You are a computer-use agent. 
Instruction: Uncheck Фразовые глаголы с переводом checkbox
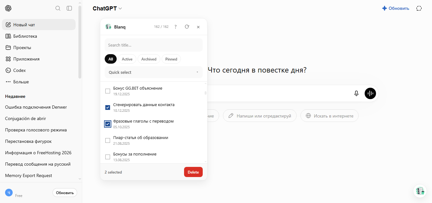(108, 124)
